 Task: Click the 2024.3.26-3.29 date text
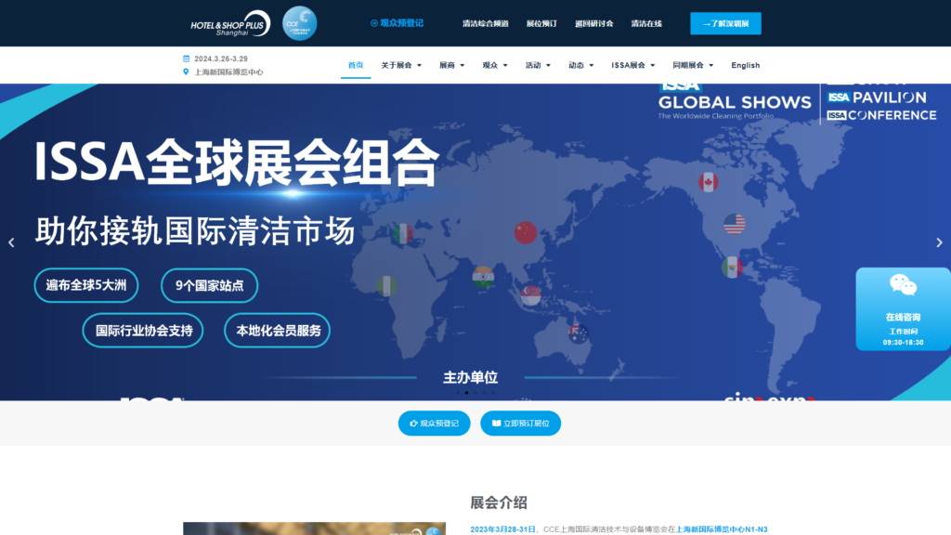(221, 59)
